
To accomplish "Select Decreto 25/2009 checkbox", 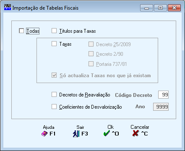I will pyautogui.click(x=91, y=44).
